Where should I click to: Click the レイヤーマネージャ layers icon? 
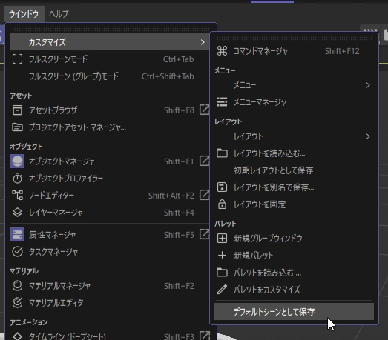point(17,213)
